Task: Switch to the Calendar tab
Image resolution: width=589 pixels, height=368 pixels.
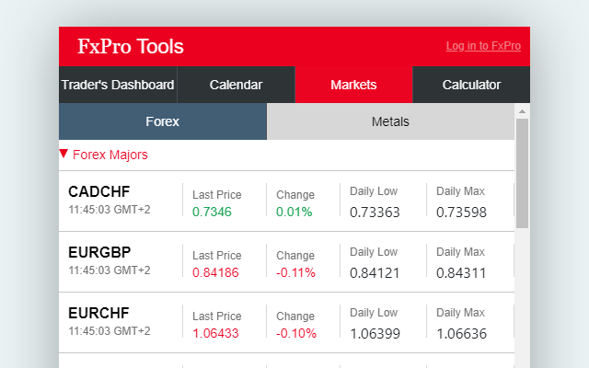Action: pyautogui.click(x=236, y=85)
